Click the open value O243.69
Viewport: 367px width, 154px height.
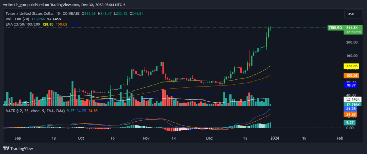point(89,14)
